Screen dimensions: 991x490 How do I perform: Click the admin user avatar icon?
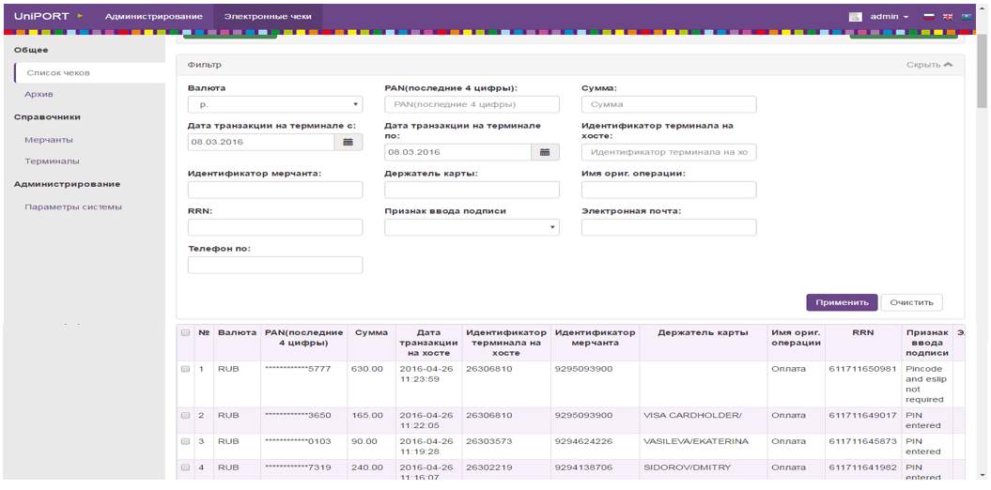point(855,17)
